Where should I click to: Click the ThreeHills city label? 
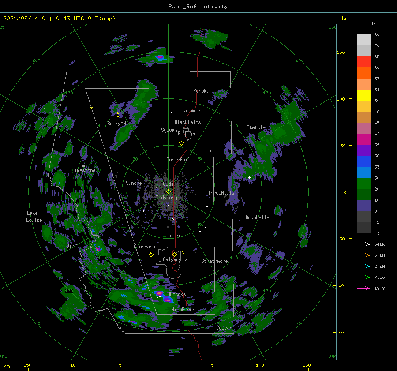click(221, 193)
